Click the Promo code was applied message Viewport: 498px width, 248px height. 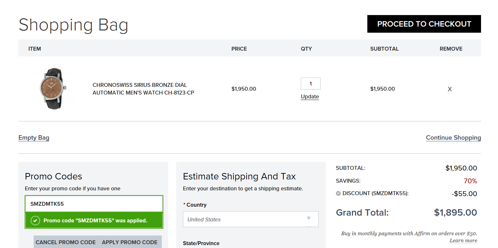[94, 220]
